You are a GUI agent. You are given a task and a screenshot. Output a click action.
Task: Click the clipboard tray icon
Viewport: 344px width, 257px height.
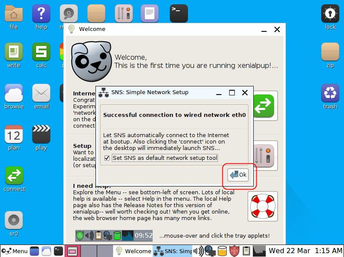[246, 251]
